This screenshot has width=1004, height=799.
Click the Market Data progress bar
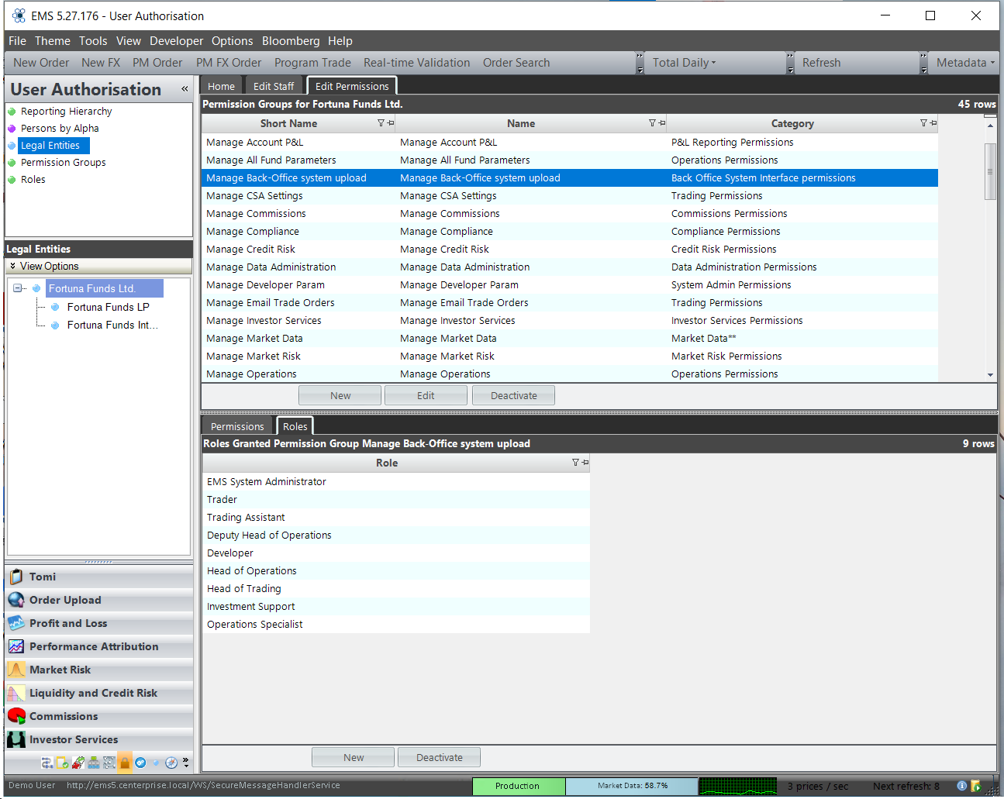coord(632,786)
